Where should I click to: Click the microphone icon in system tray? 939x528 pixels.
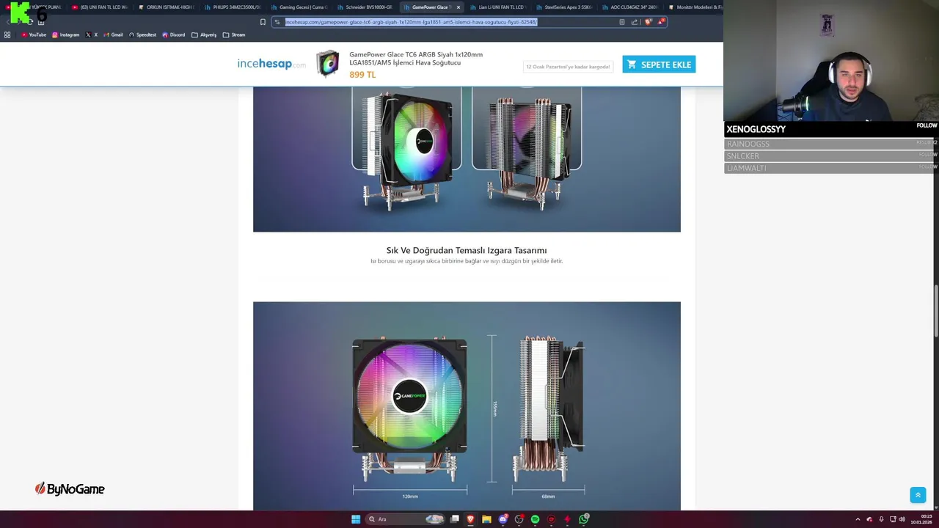click(x=881, y=519)
